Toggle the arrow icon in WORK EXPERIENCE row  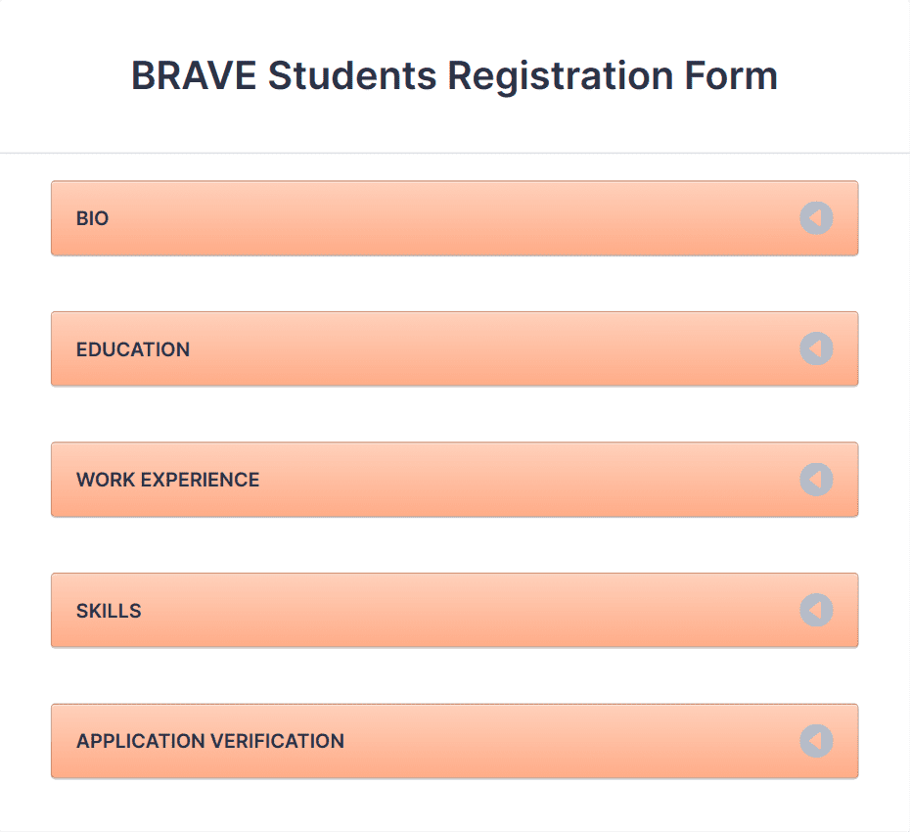click(816, 480)
